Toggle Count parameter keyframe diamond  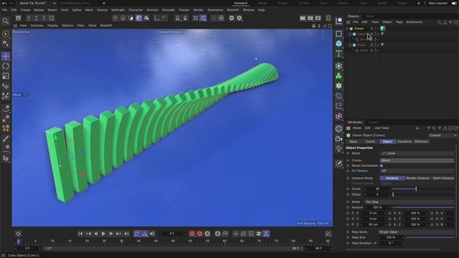348,189
